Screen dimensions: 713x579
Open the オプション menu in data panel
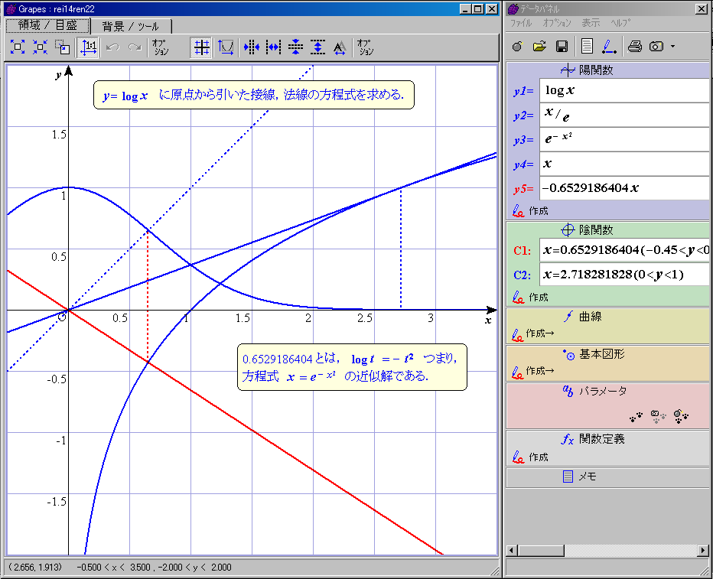(x=557, y=23)
